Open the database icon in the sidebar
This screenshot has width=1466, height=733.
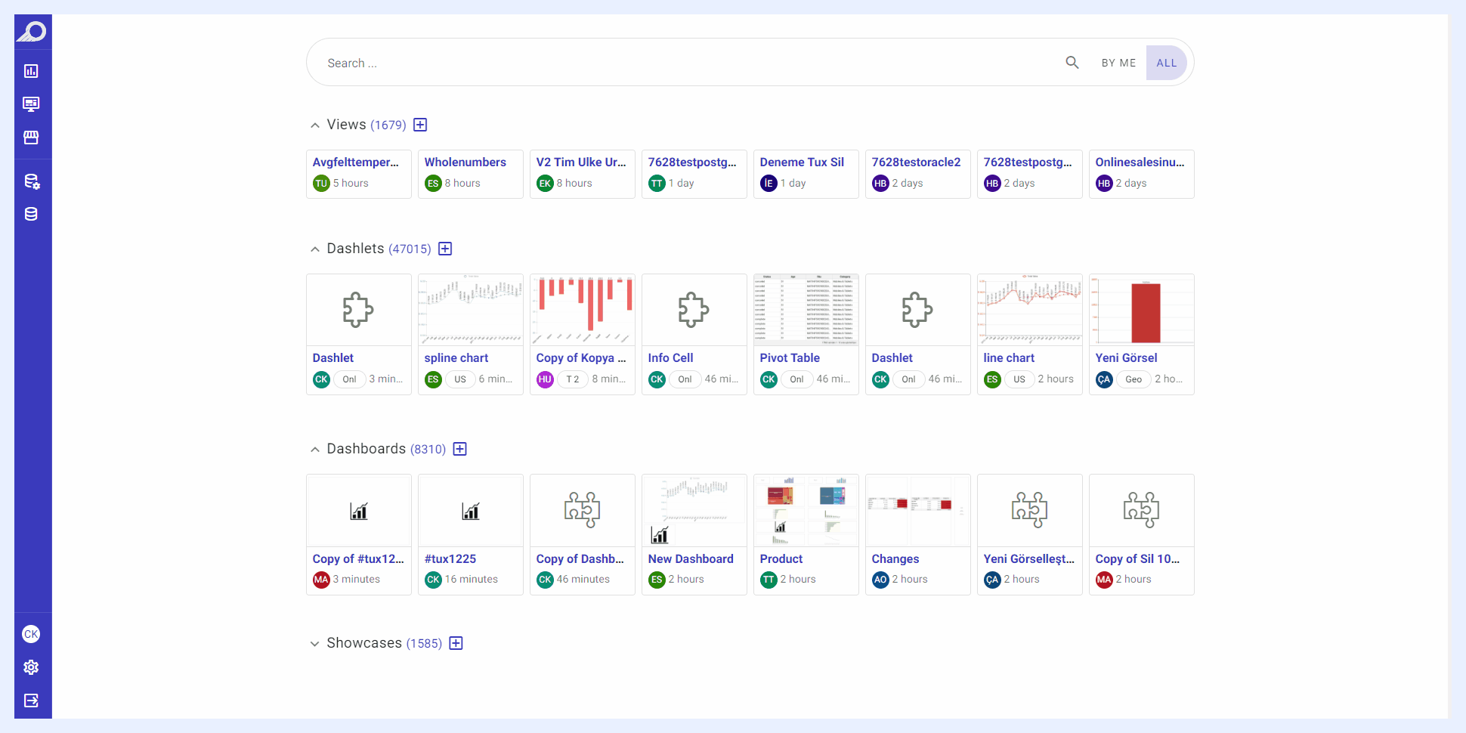31,214
